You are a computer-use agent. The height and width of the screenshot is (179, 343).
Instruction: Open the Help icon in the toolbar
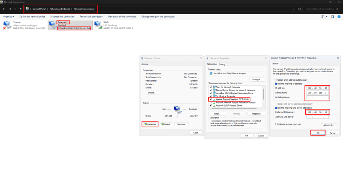339,17
